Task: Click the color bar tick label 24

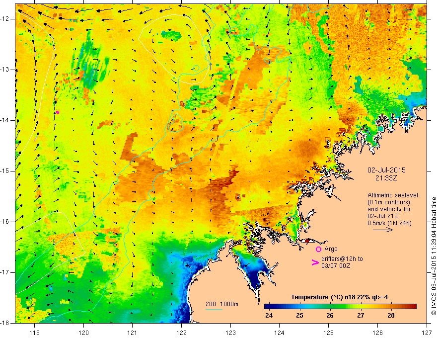Action: click(x=269, y=316)
